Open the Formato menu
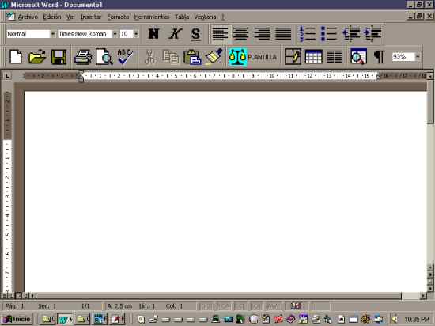Viewport: 435px width, 326px height. click(x=118, y=17)
